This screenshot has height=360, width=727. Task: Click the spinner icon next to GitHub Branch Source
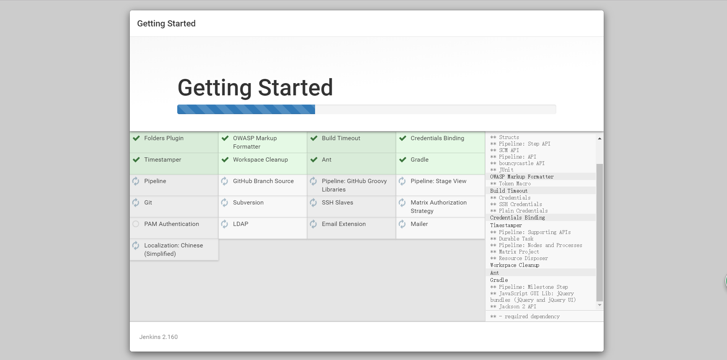(x=225, y=181)
